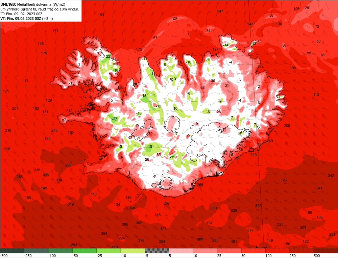Select the map value '461'
This screenshot has height=258, width=338.
click(x=234, y=242)
